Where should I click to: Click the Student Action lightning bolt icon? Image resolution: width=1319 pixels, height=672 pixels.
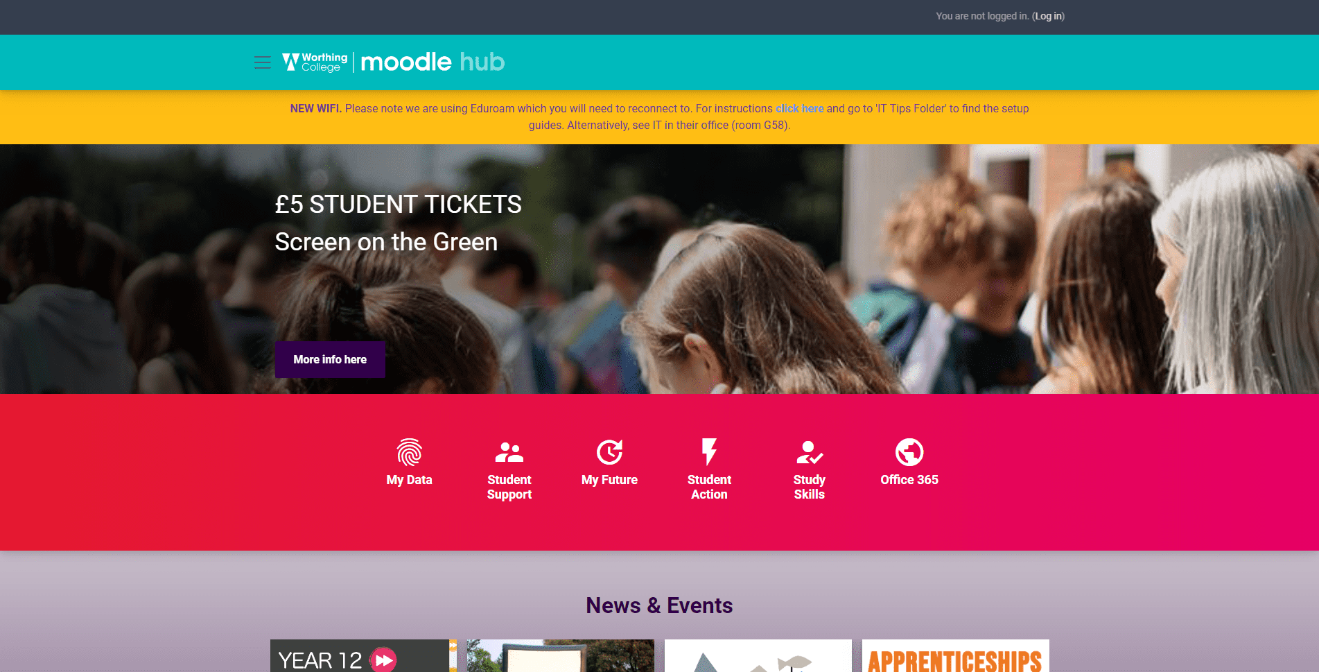tap(709, 452)
